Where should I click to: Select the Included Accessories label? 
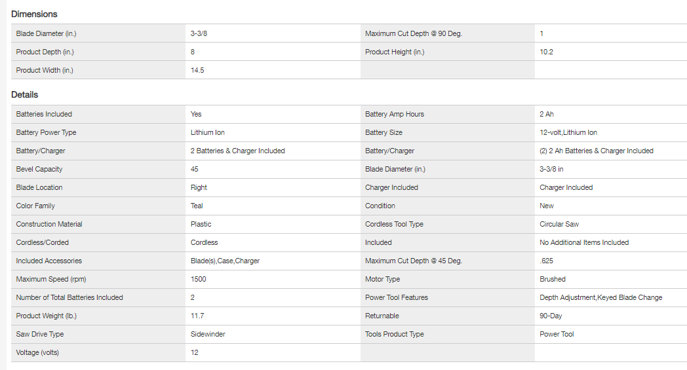point(49,261)
